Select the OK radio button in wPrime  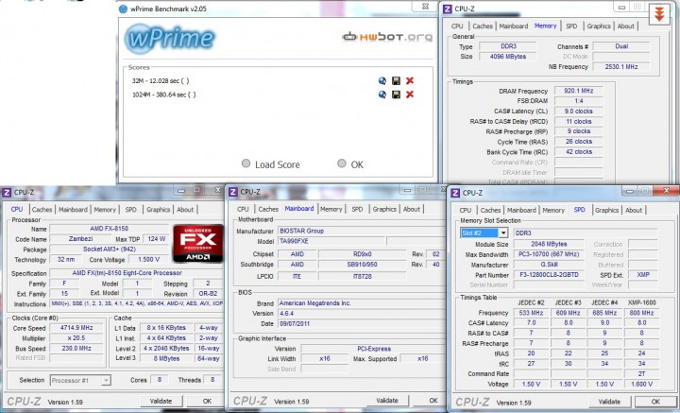coord(342,163)
